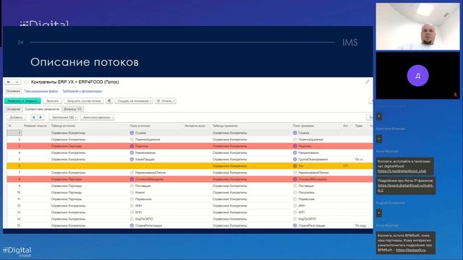Click the icon button after Загрузить состав потока

point(109,101)
